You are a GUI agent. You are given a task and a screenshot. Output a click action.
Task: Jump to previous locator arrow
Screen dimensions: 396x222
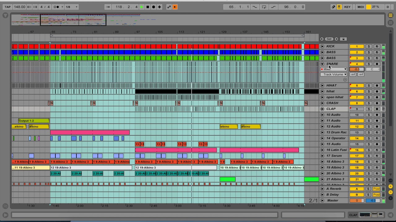point(322,39)
